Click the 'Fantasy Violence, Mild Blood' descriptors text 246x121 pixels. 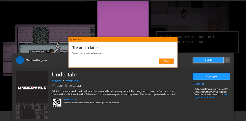point(91,103)
